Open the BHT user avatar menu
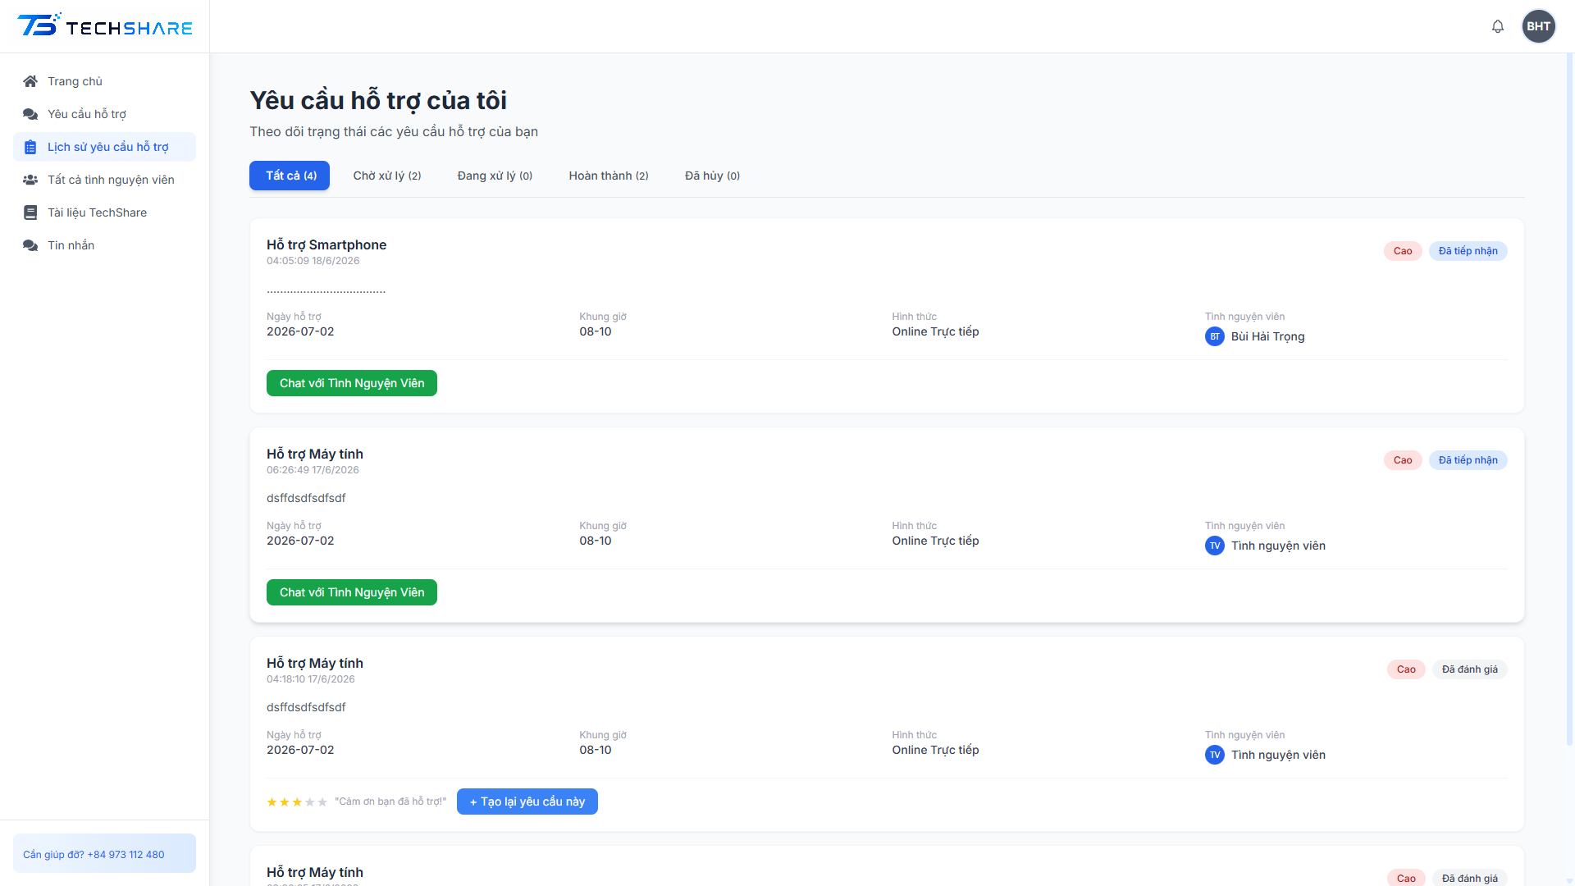Viewport: 1575px width, 886px height. click(1538, 26)
